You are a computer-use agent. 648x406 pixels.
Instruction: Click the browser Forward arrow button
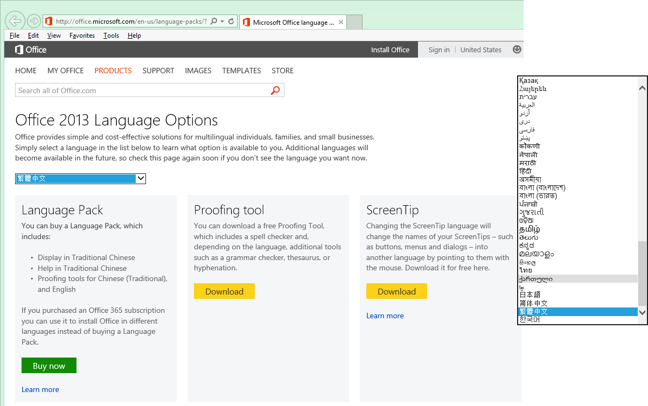(x=33, y=21)
